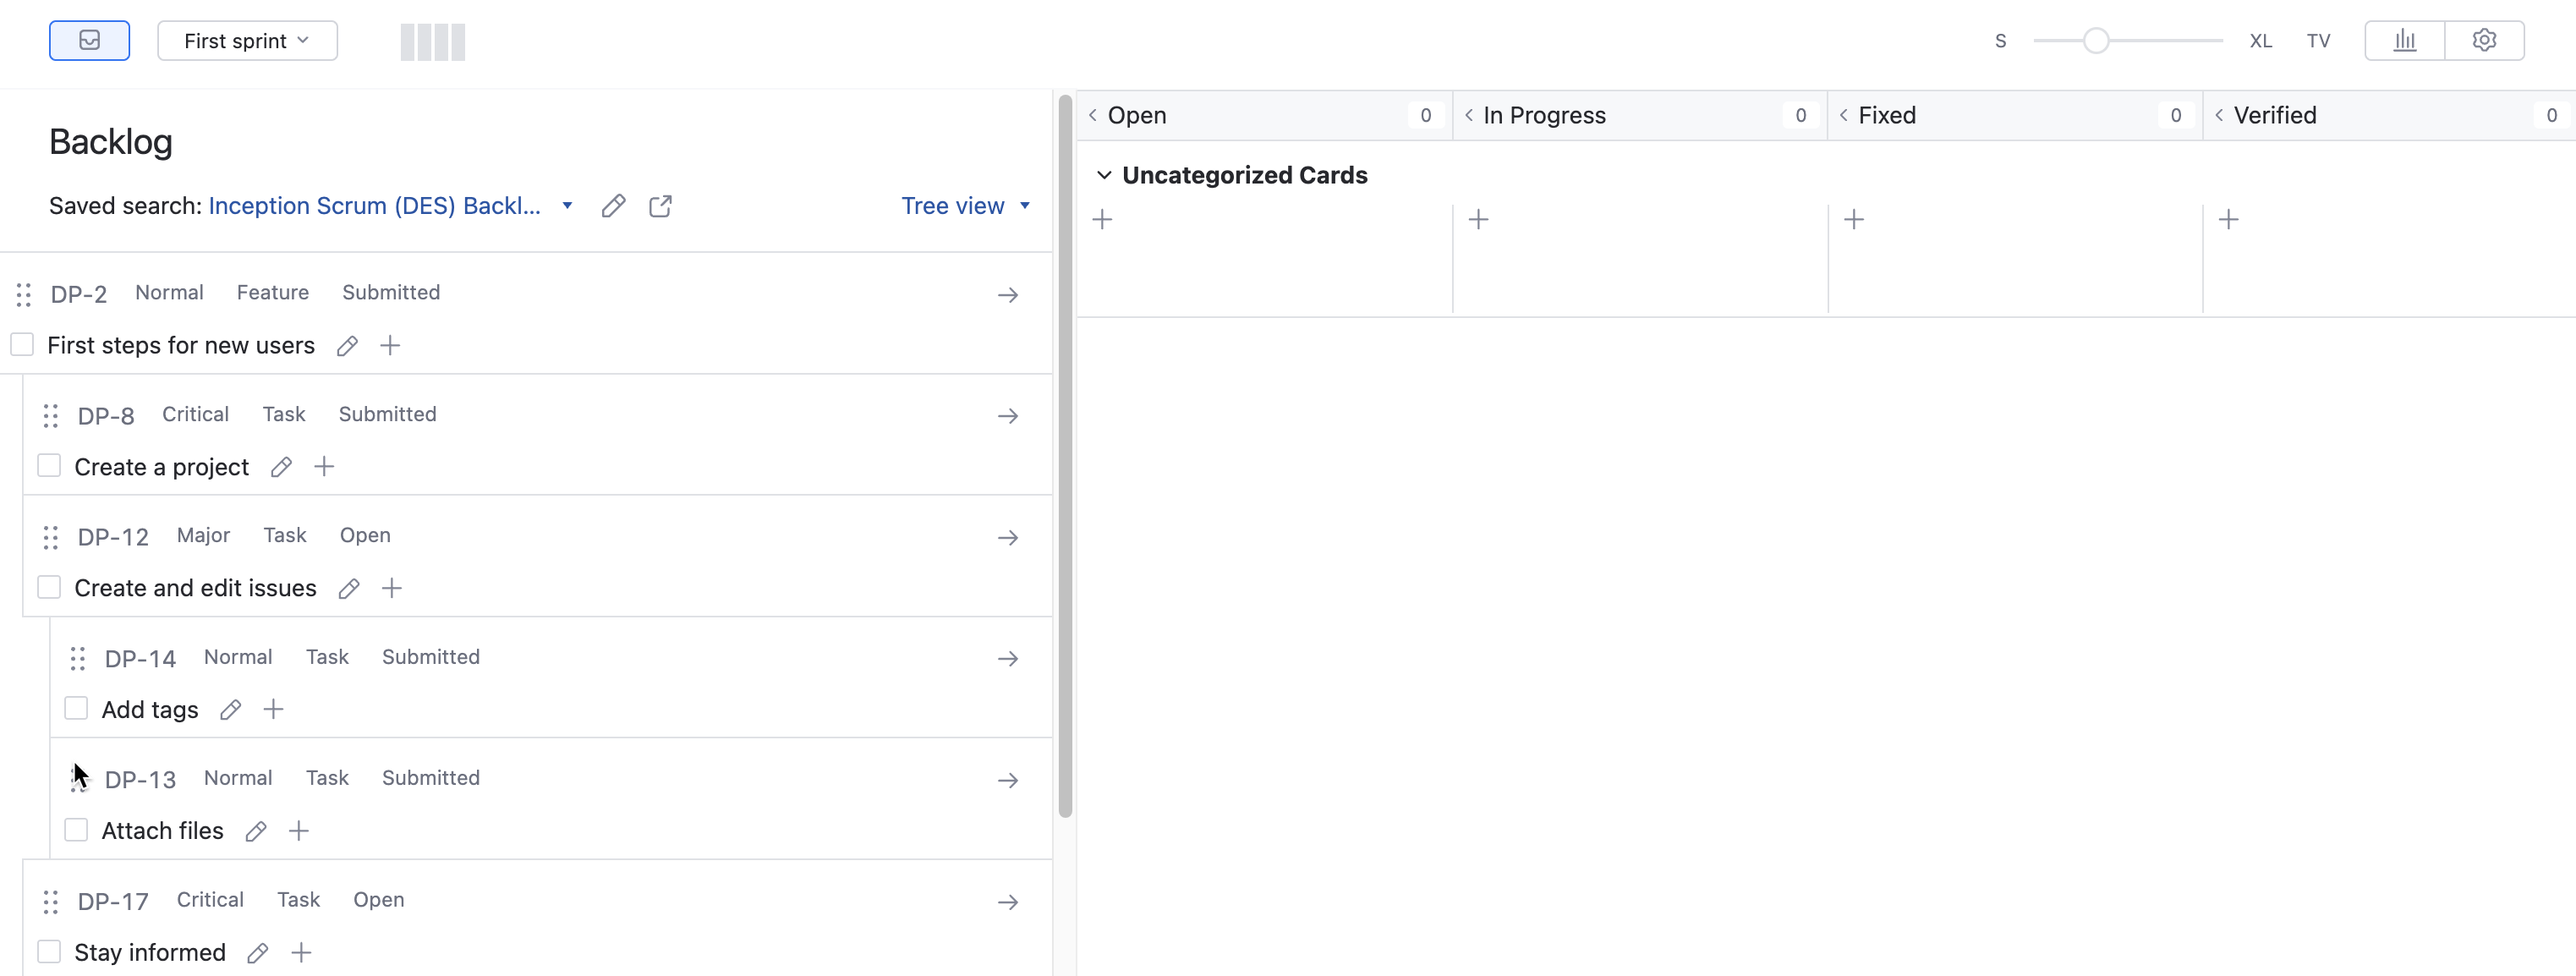This screenshot has height=976, width=2576.
Task: Switch the board to TV mode
Action: pos(2319,41)
